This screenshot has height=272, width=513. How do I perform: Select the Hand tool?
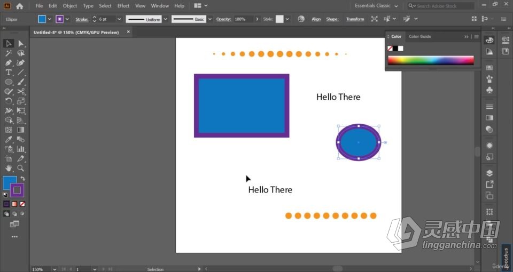click(x=9, y=168)
